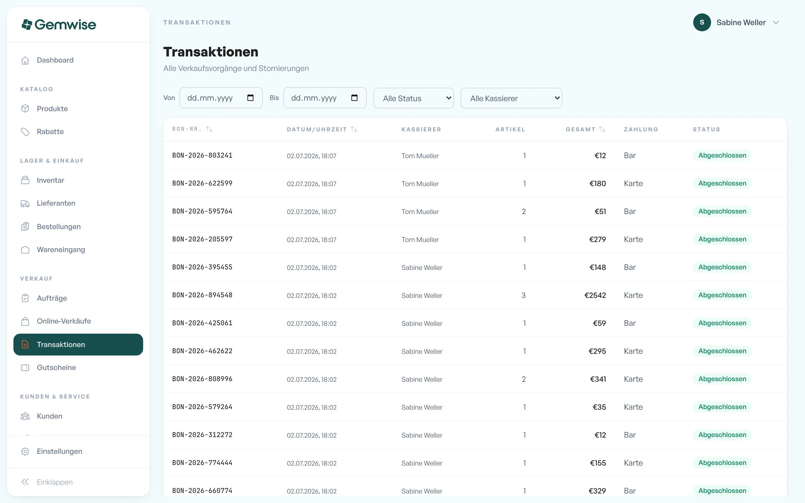Navigate to Lieferanten
The width and height of the screenshot is (805, 503).
(78, 203)
